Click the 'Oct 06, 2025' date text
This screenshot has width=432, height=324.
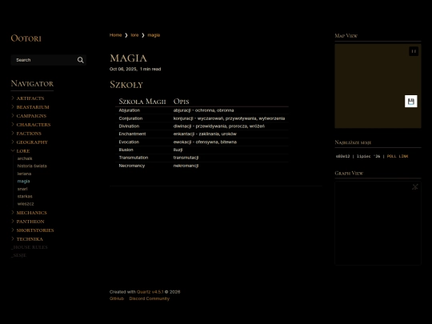pos(123,69)
